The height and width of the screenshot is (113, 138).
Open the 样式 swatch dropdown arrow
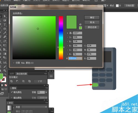point(120,6)
